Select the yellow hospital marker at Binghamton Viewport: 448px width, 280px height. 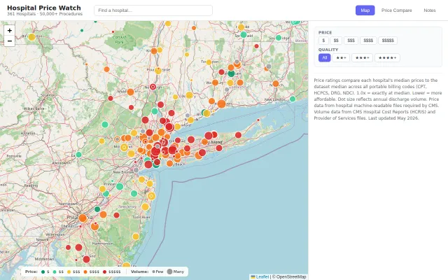(31, 37)
